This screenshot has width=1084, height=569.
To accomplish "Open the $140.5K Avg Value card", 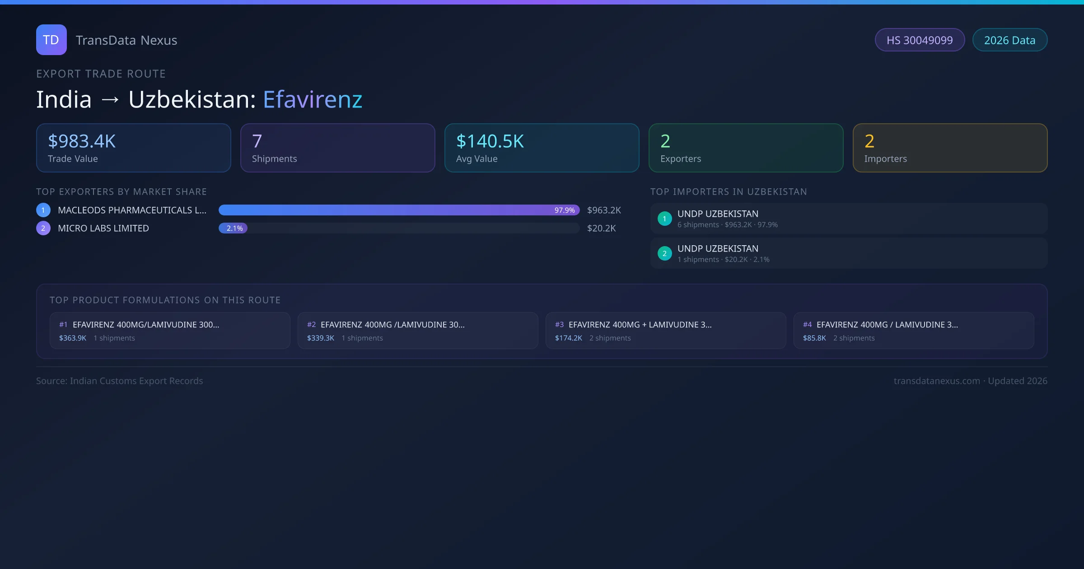I will [542, 148].
